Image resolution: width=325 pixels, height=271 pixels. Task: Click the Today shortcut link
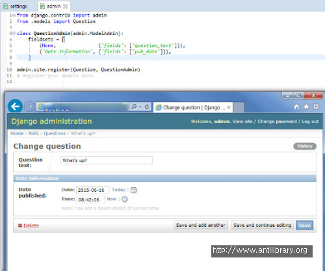pyautogui.click(x=119, y=190)
